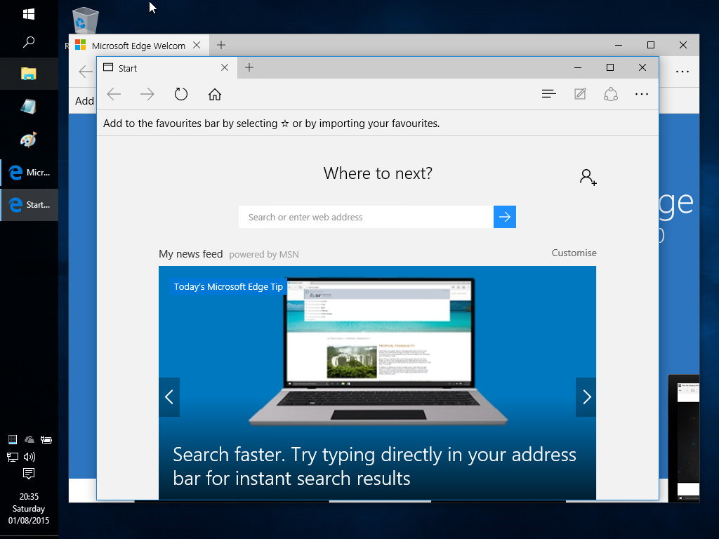Viewport: 719px width, 539px height.
Task: Click the laptop image in the news feed
Action: pos(378,352)
